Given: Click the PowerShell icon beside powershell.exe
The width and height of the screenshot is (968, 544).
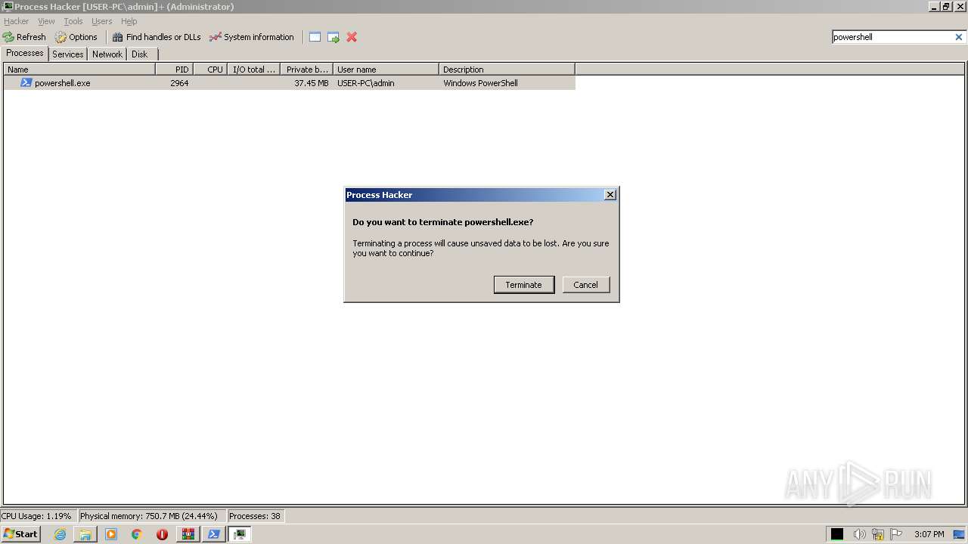Looking at the screenshot, I should click(x=26, y=83).
